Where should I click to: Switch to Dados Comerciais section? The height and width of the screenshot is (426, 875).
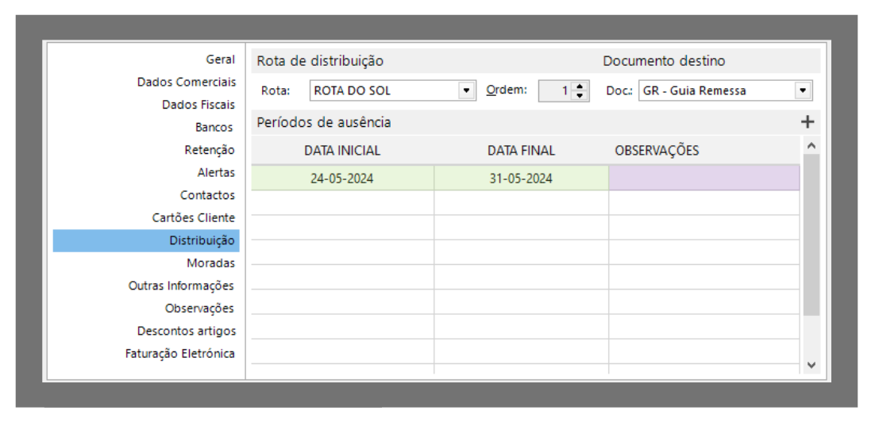[186, 83]
